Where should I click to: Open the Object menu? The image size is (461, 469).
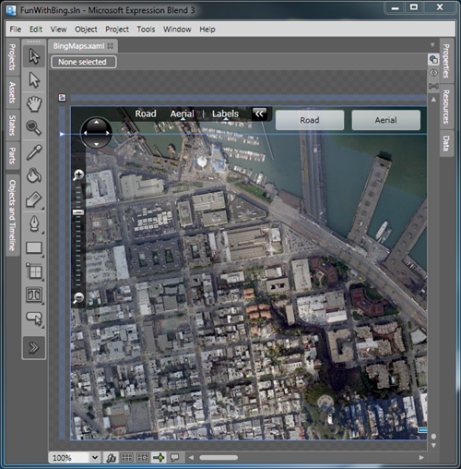(x=86, y=30)
